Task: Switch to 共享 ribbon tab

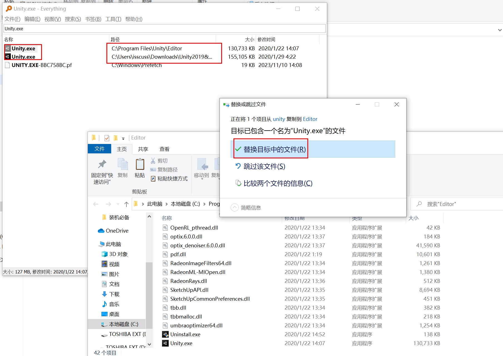Action: (143, 149)
